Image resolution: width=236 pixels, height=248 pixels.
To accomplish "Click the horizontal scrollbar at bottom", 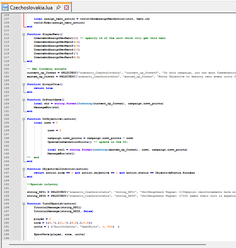I will click(108, 245).
